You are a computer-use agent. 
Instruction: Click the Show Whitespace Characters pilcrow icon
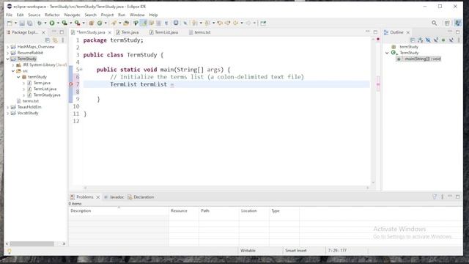pyautogui.click(x=166, y=23)
